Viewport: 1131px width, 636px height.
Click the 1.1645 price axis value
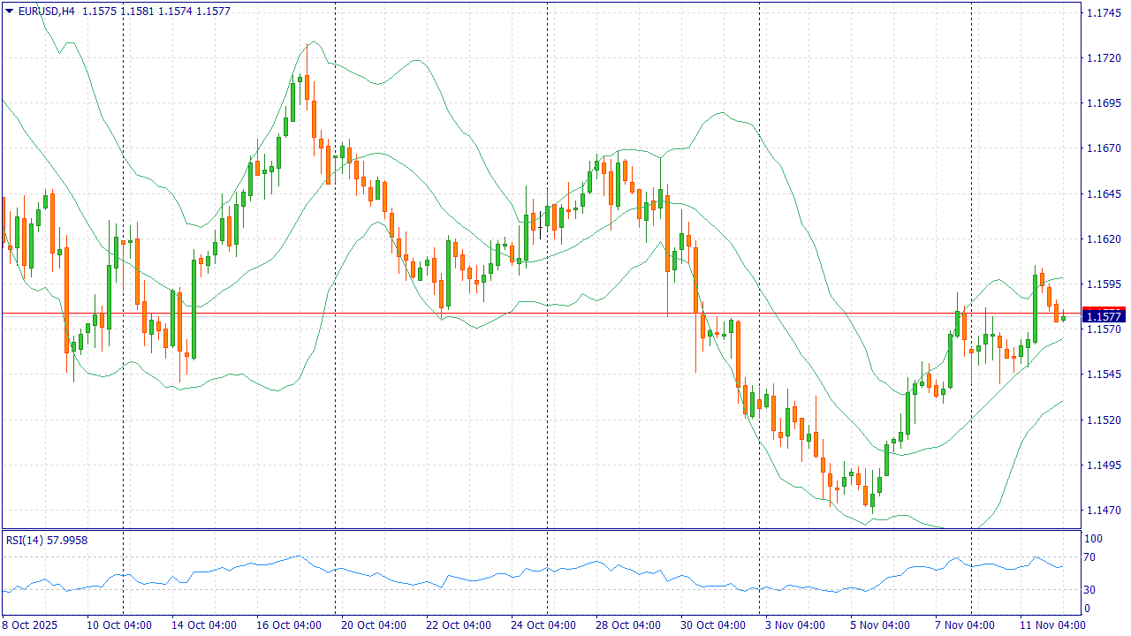click(x=1103, y=194)
